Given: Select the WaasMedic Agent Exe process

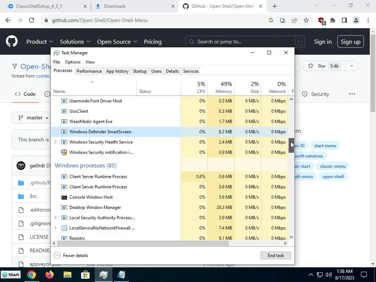Looking at the screenshot, I should (170, 122).
